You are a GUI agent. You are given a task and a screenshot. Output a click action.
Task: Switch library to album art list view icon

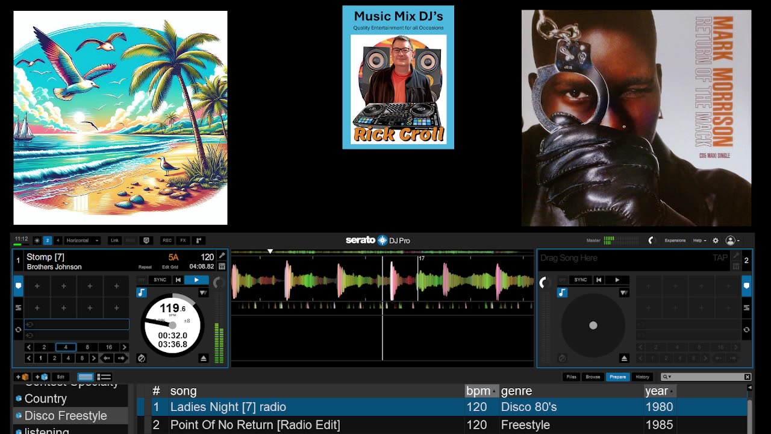(104, 377)
